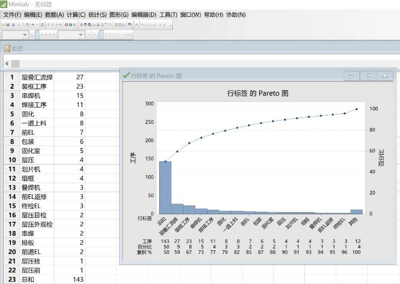Open the 图形(G) menu

119,15
